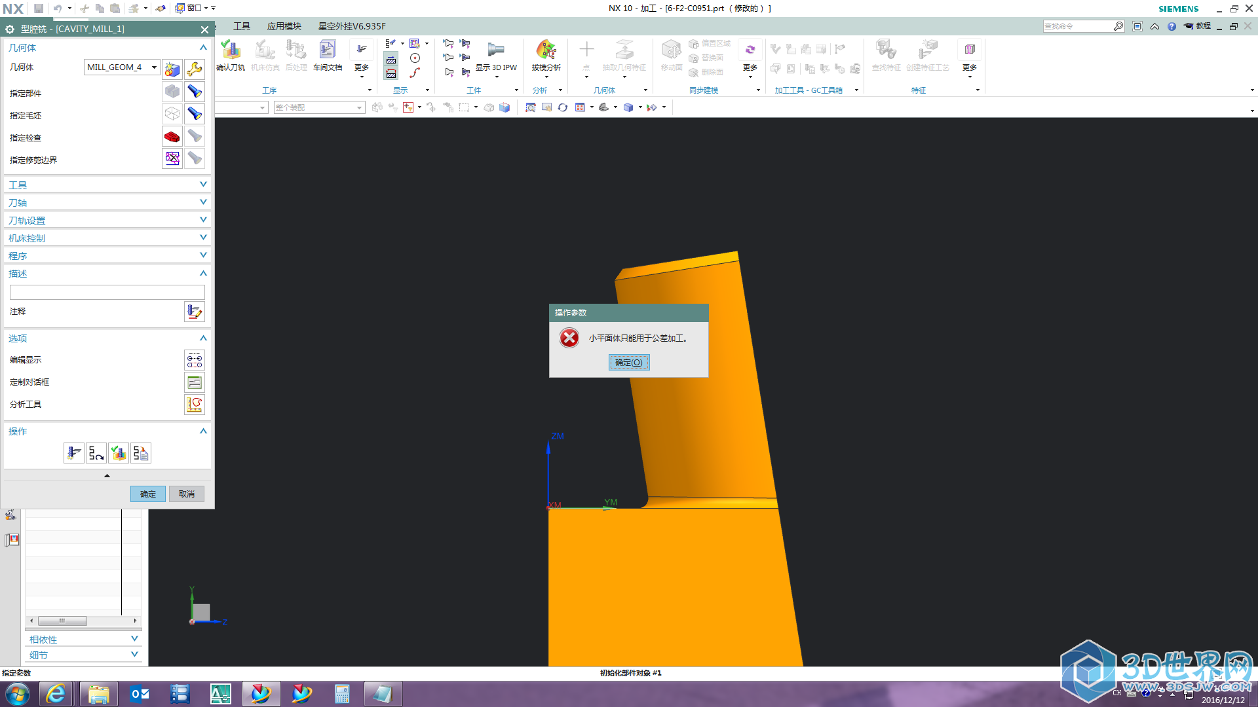Viewport: 1258px width, 707px height.
Task: Click the select blank icon in 指定毛坯 row
Action: point(172,114)
